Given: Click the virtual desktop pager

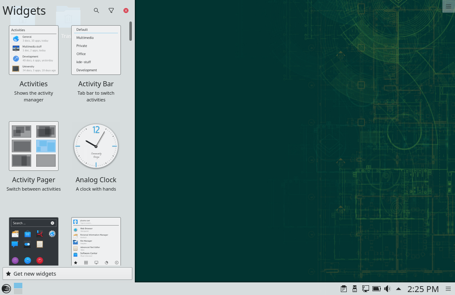Looking at the screenshot, I should click(x=18, y=289).
